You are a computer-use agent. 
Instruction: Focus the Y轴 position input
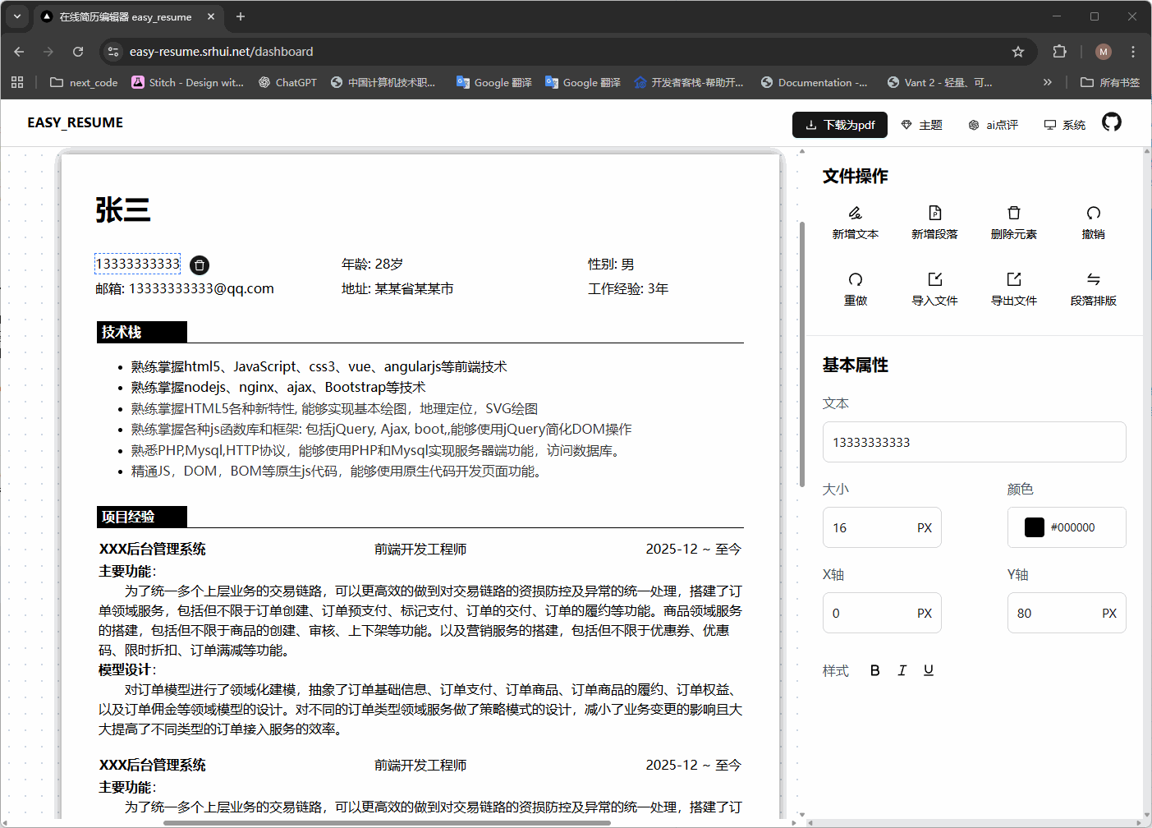click(x=1067, y=613)
